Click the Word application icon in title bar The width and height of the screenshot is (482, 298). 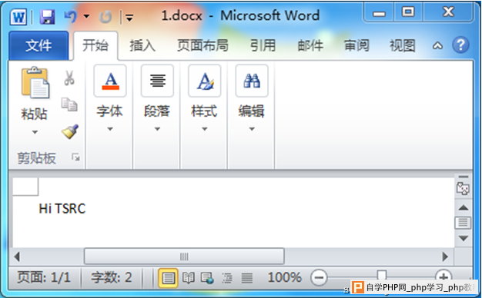click(x=18, y=17)
